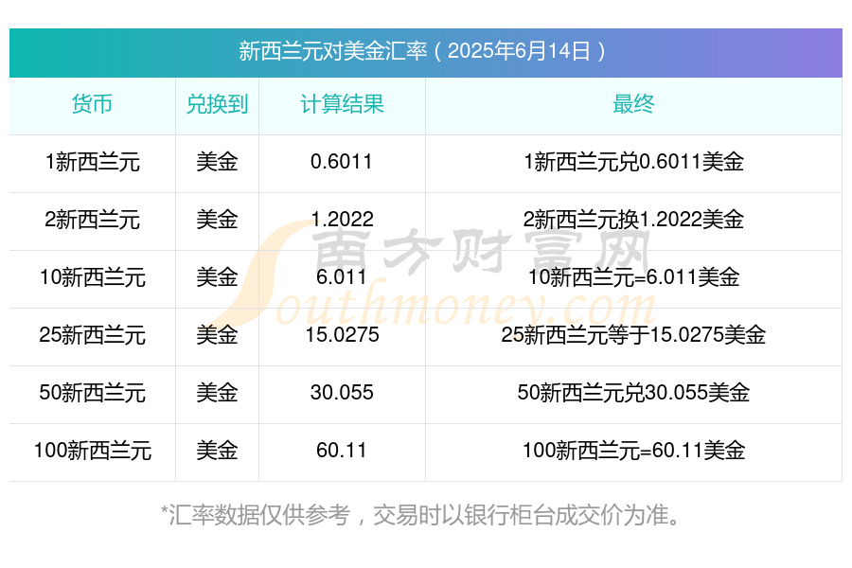
Task: Click the result value 0.6011
Action: coord(342,162)
